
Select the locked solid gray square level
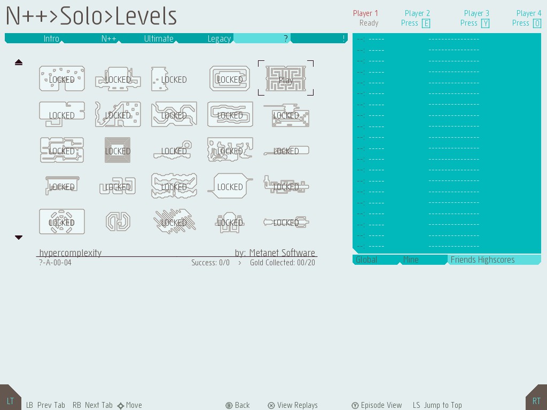tap(118, 150)
